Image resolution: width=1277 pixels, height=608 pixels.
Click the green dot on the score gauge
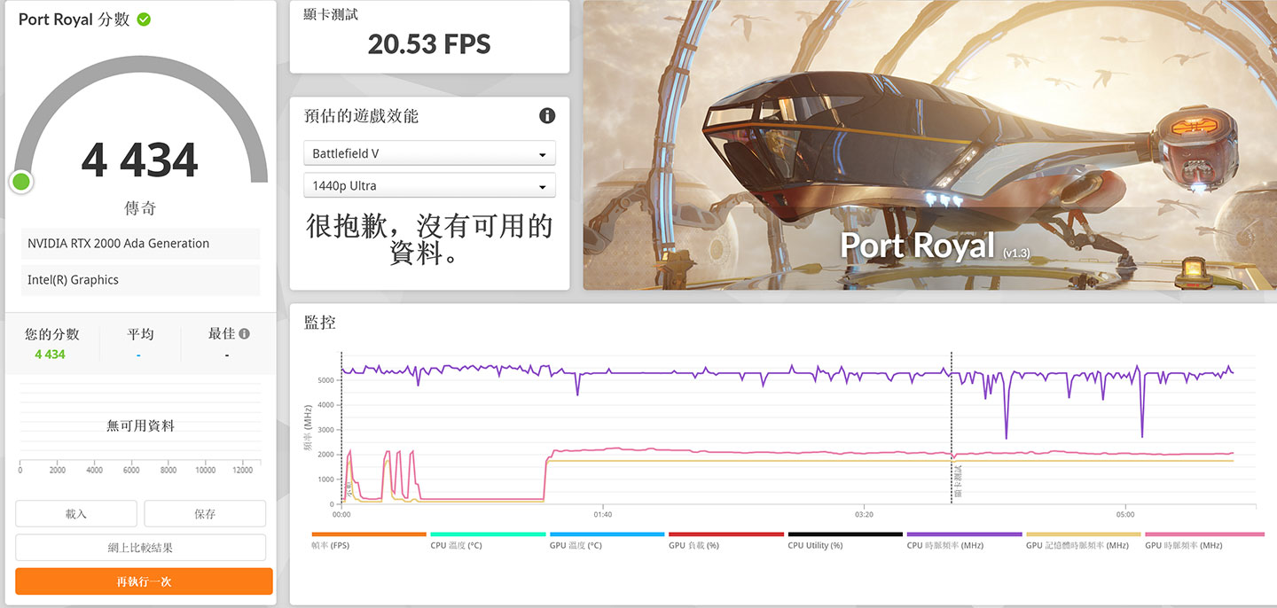coord(20,182)
